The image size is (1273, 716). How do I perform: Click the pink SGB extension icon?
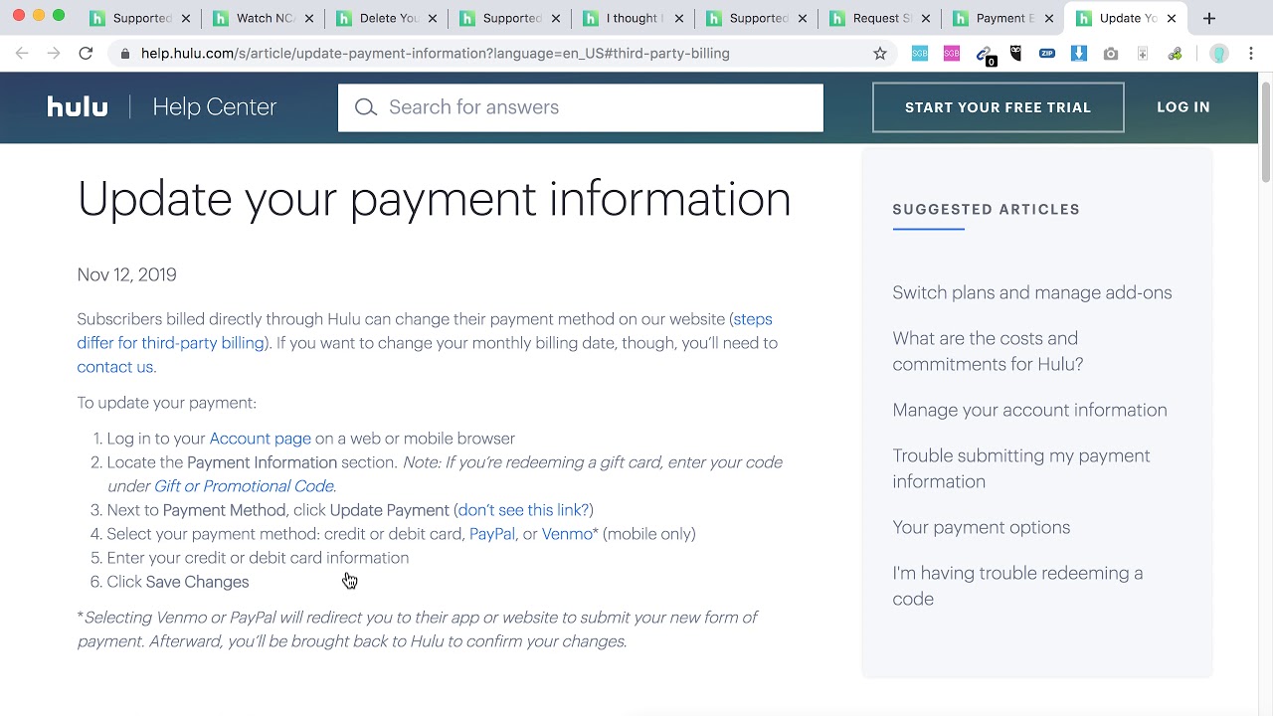pos(952,54)
